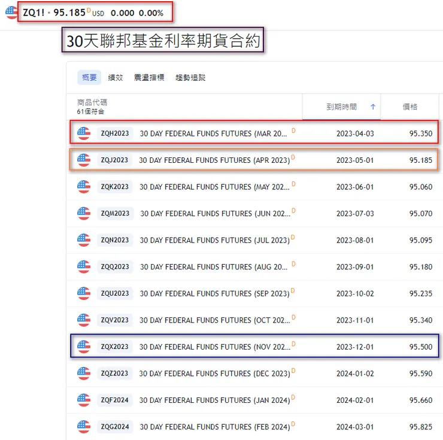Click the flag icon for ZQJ2023
The height and width of the screenshot is (440, 443).
point(84,160)
